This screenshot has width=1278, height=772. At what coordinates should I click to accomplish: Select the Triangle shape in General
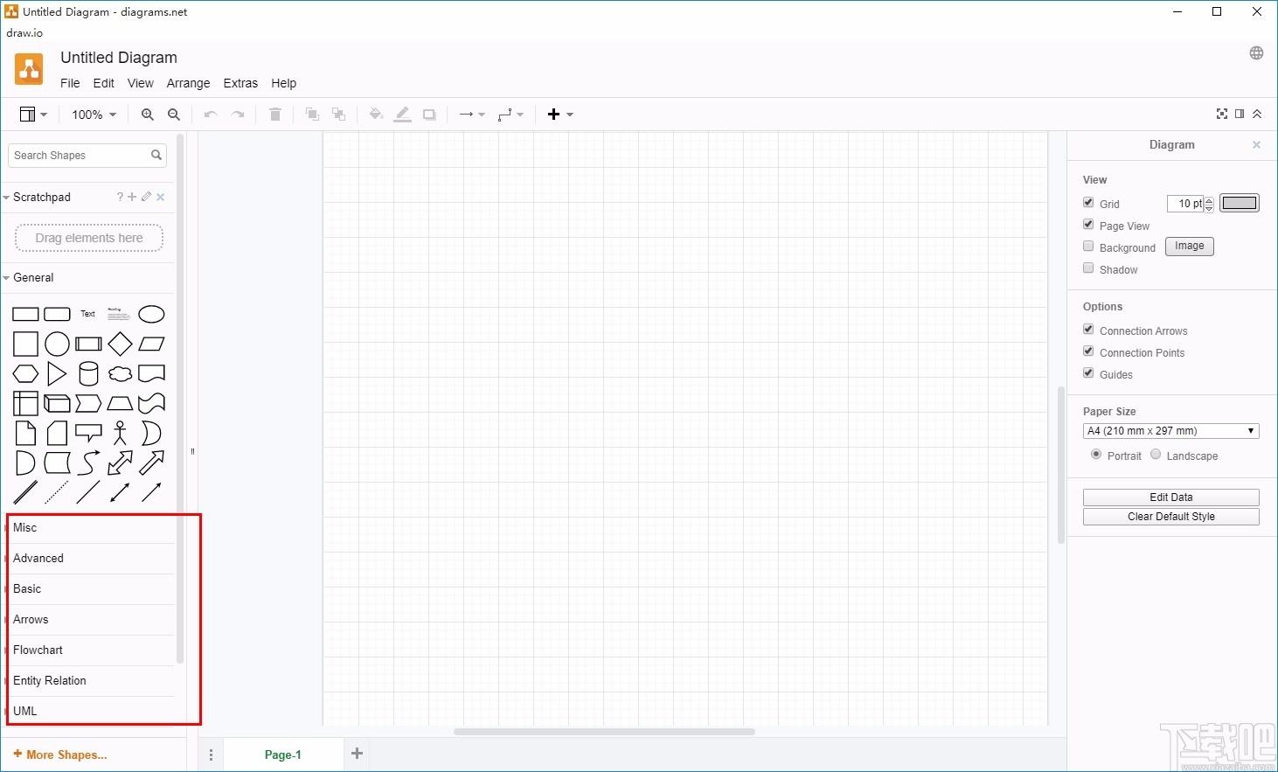click(x=57, y=374)
